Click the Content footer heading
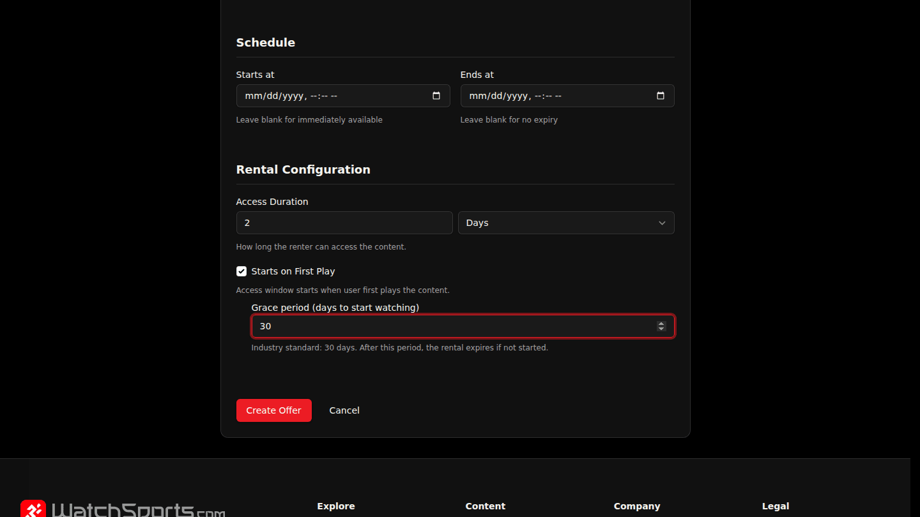 486,506
